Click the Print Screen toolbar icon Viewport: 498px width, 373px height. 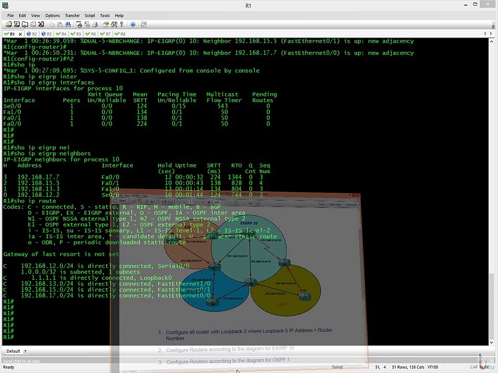click(79, 24)
